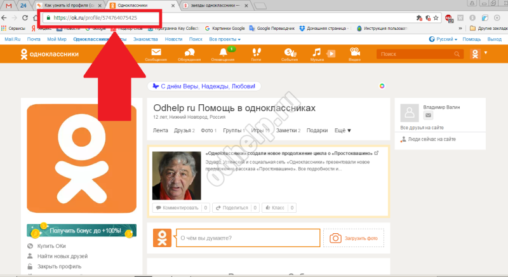Click the browser Back arrow
This screenshot has width=508, height=277.
(4, 18)
